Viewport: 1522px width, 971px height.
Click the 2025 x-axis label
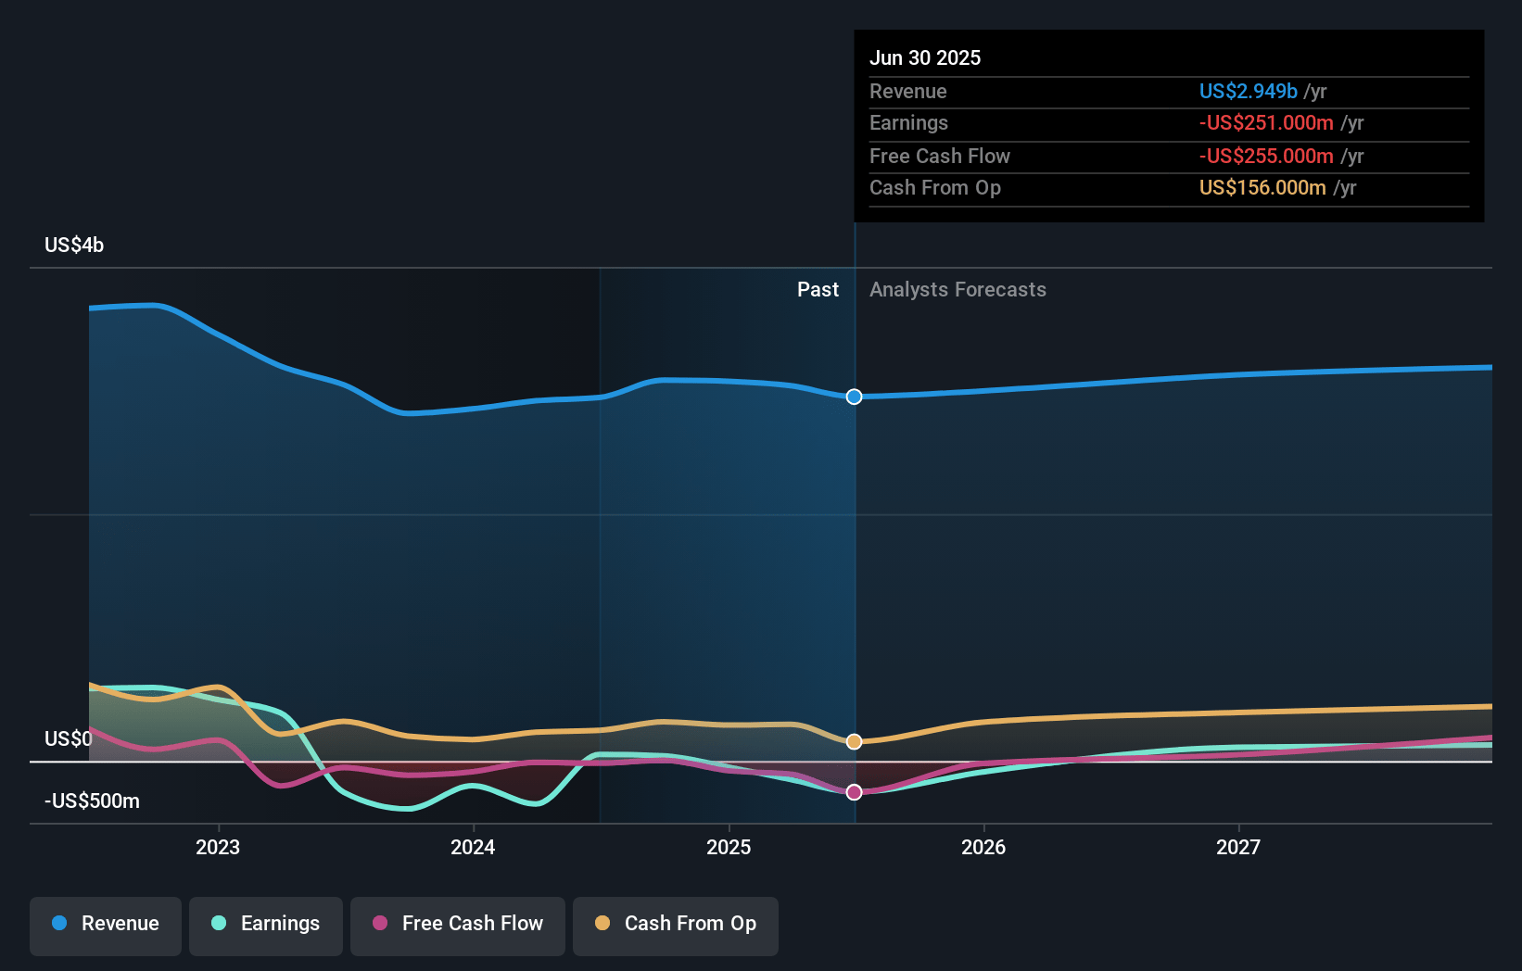click(729, 847)
